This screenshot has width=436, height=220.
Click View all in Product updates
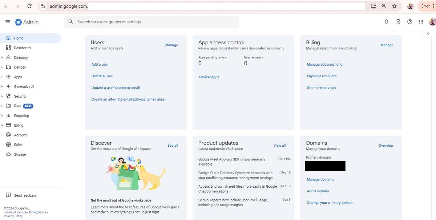click(x=279, y=146)
